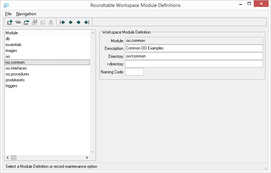Select the oo.procedures module row
The image size is (271, 173).
(47, 74)
